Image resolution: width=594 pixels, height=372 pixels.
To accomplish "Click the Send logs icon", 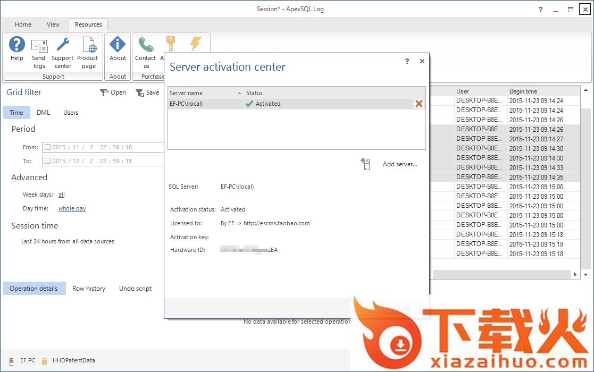I will (x=39, y=46).
